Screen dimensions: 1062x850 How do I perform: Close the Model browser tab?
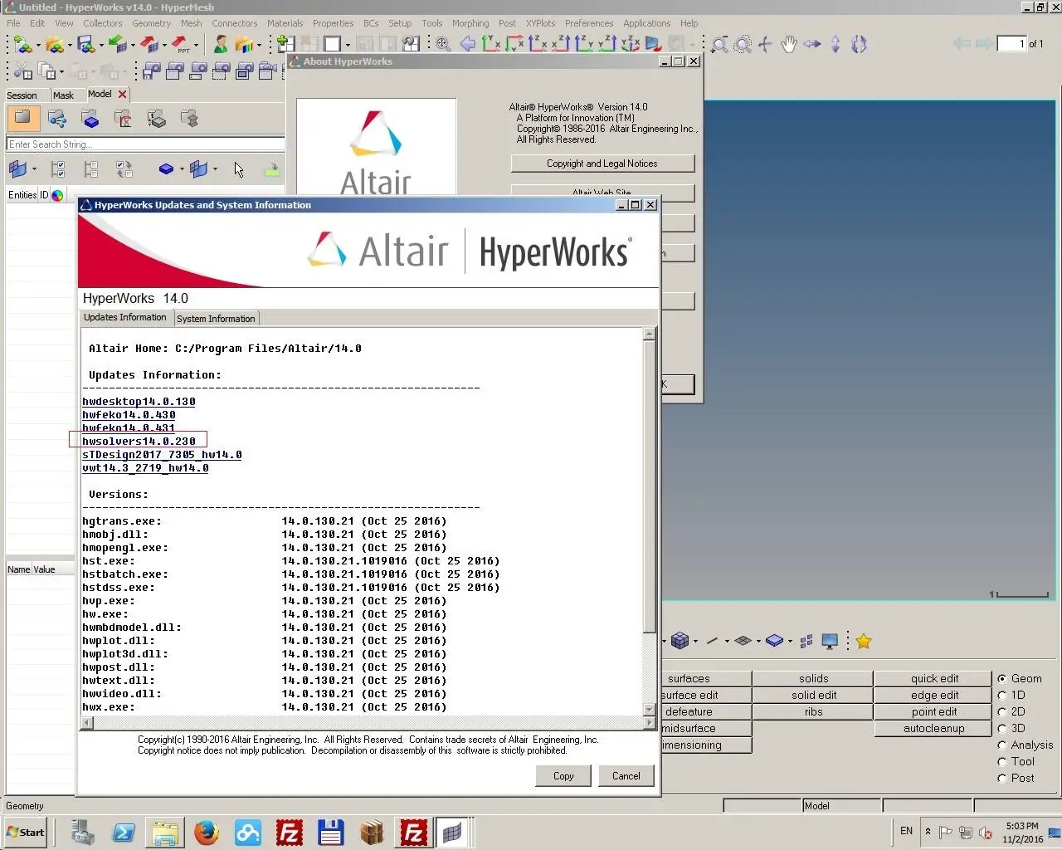coord(122,95)
